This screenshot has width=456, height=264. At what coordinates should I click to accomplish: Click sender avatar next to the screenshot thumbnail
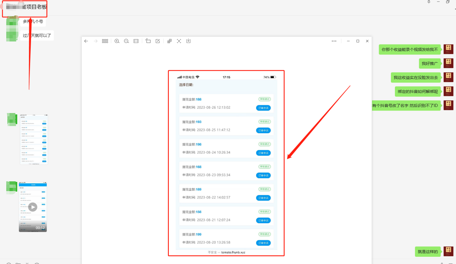pyautogui.click(x=12, y=120)
